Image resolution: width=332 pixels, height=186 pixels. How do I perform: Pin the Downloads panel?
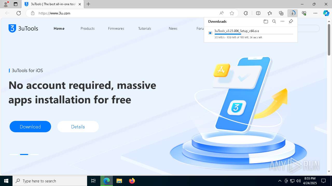pyautogui.click(x=291, y=21)
